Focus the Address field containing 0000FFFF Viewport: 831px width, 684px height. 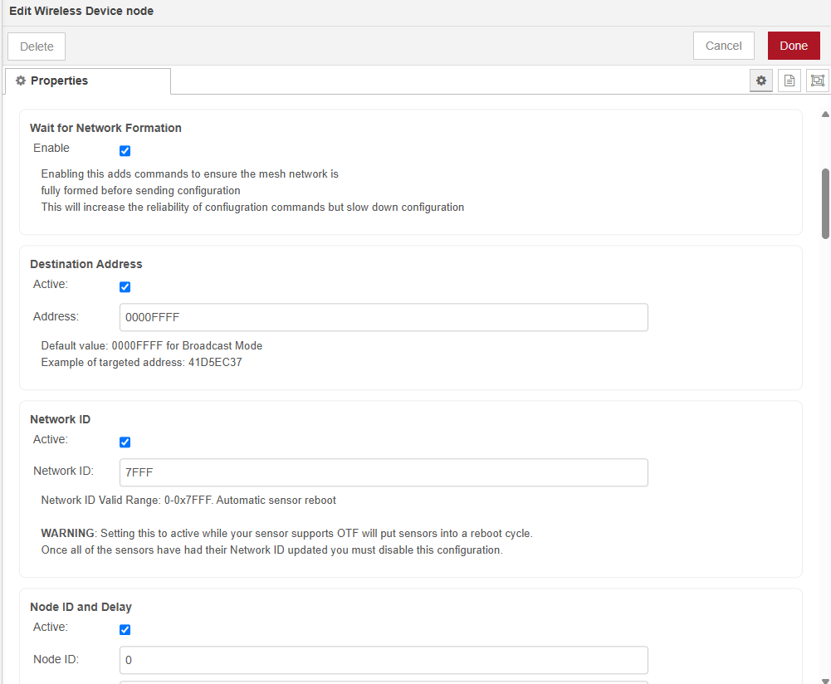click(384, 318)
